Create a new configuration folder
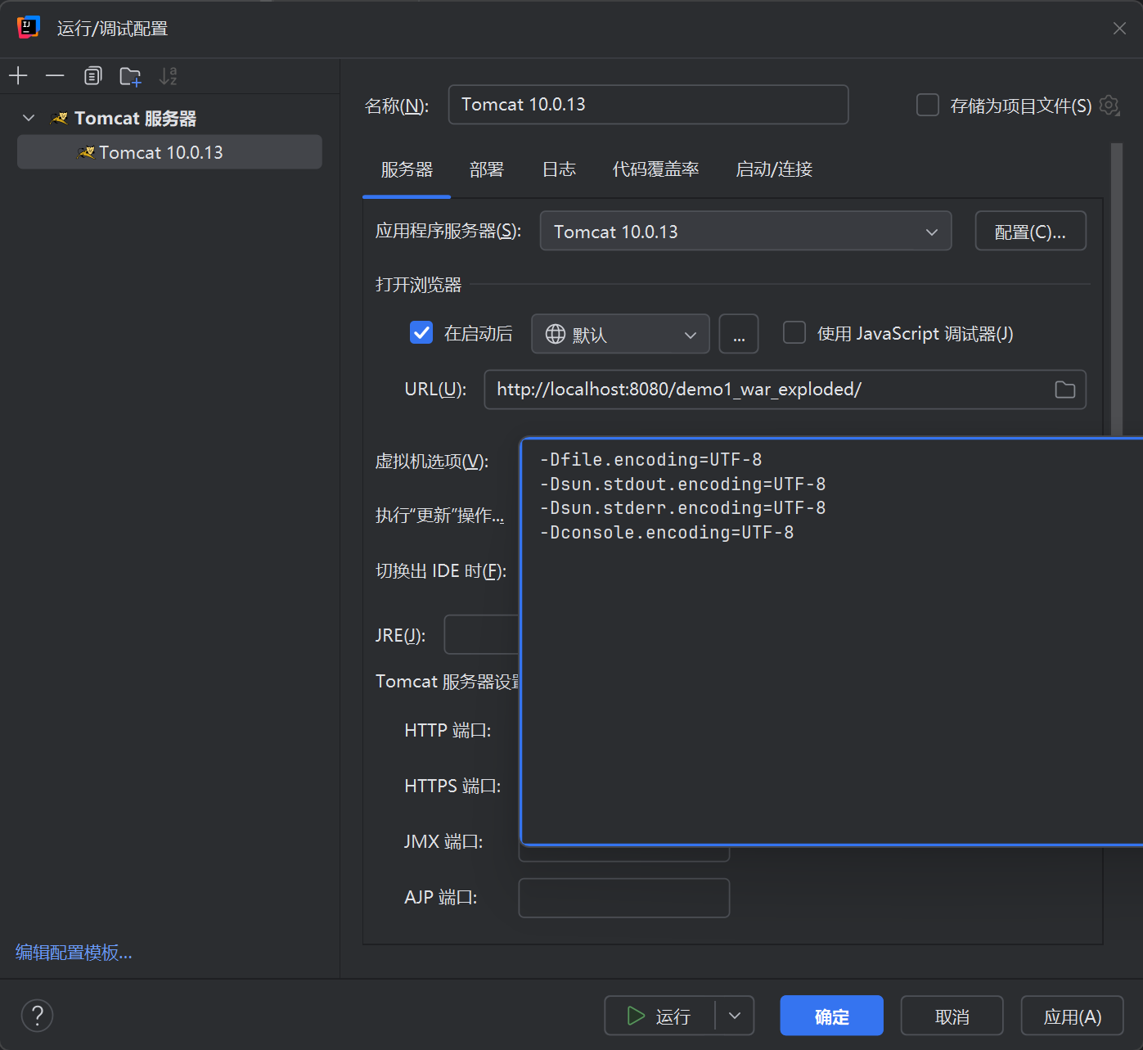Viewport: 1143px width, 1050px height. [x=130, y=76]
